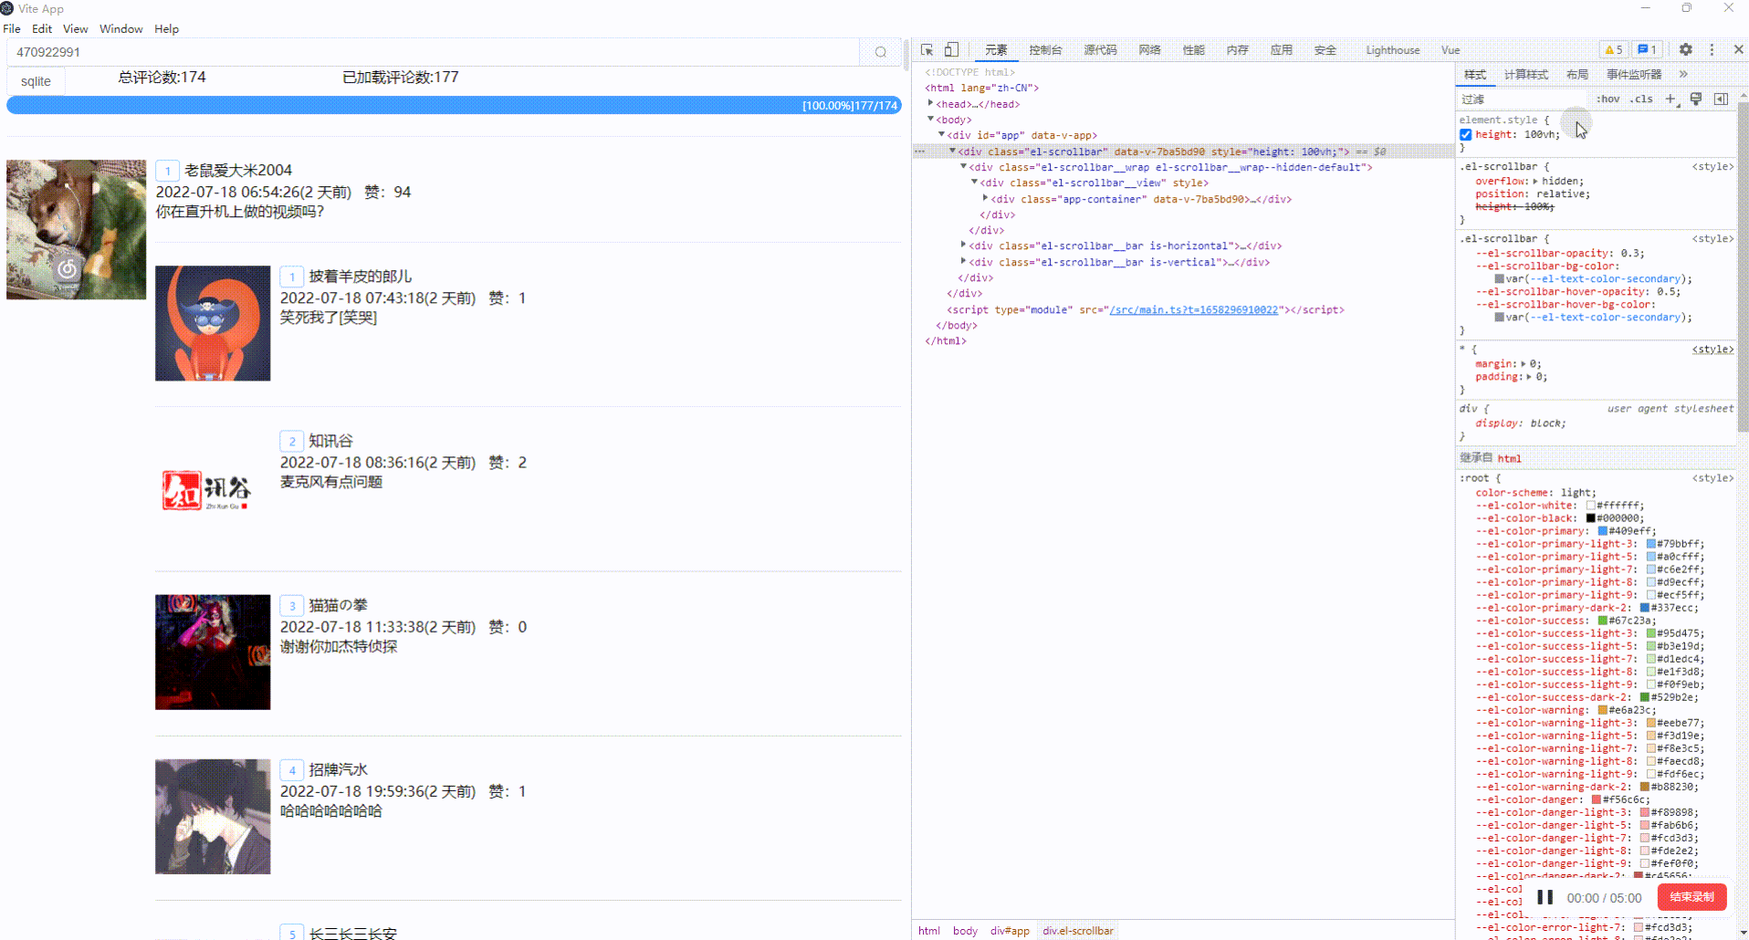Activate the inspect element picker icon

tap(927, 50)
